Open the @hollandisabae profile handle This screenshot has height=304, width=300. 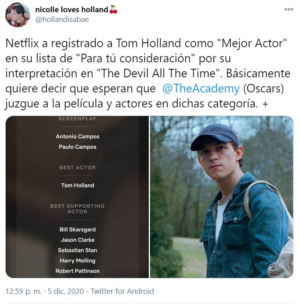tap(62, 20)
